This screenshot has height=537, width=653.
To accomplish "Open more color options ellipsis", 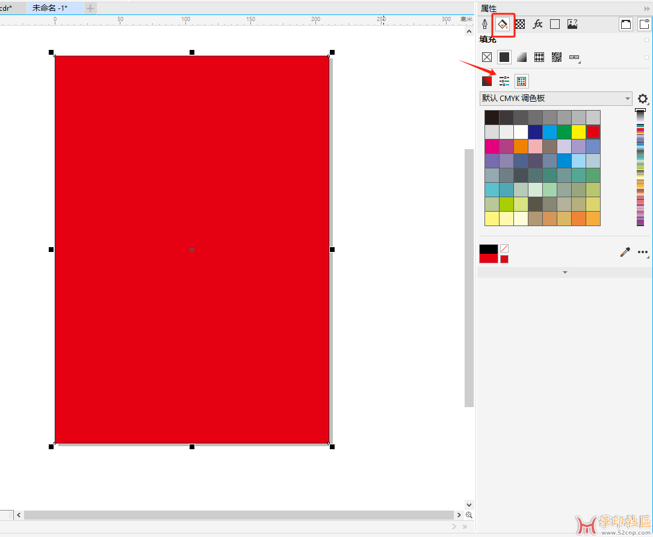I will [643, 252].
